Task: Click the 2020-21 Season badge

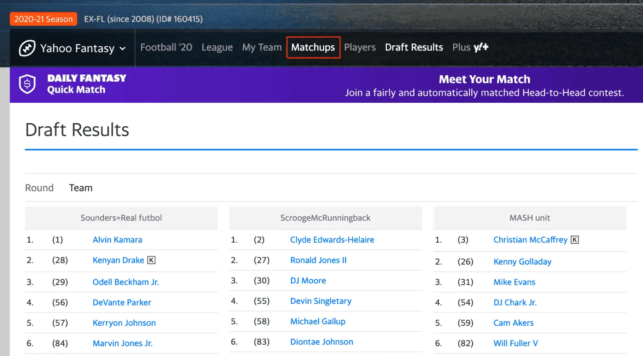Action: pos(44,19)
